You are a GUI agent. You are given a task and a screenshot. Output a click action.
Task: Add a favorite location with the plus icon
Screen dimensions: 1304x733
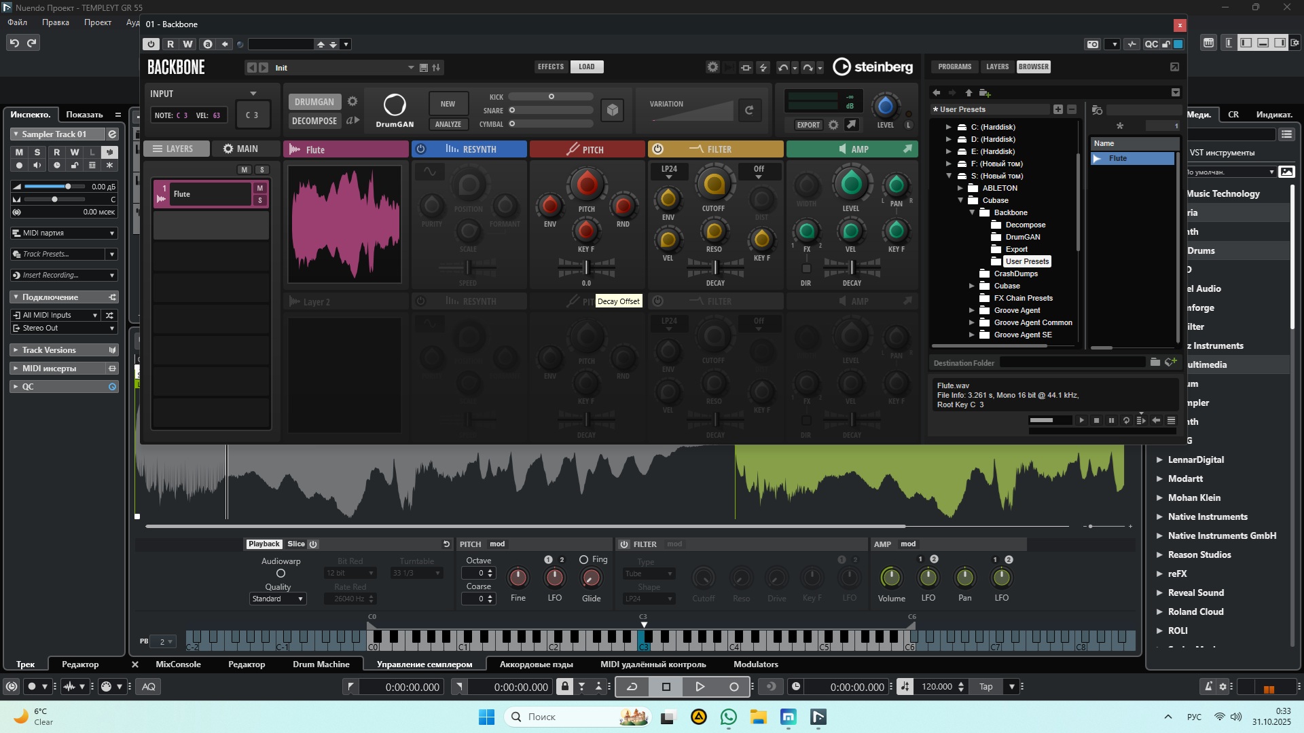pyautogui.click(x=1058, y=109)
